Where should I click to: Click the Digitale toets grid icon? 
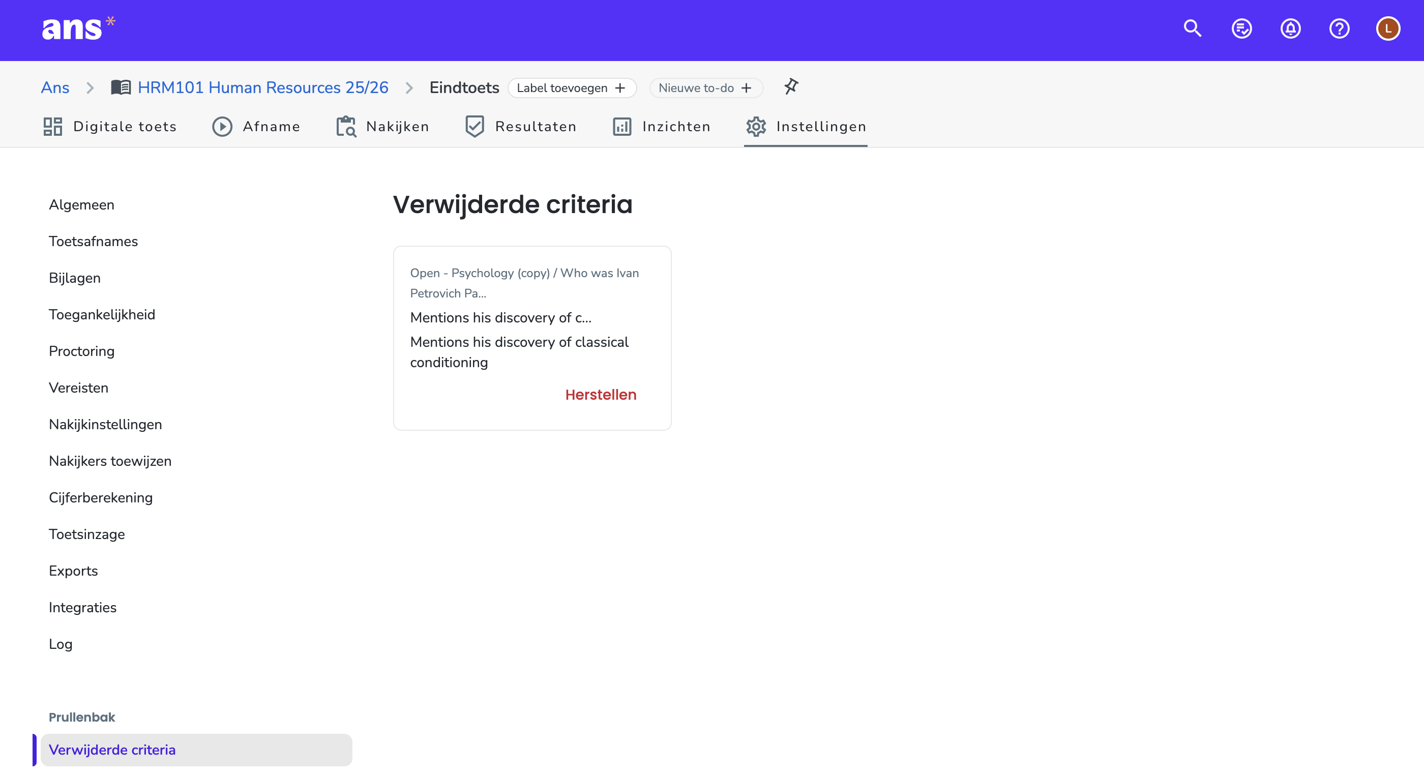tap(52, 127)
